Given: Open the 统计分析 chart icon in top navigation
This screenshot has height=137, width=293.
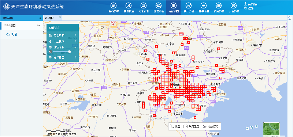Looking at the screenshot, I should (189, 5).
